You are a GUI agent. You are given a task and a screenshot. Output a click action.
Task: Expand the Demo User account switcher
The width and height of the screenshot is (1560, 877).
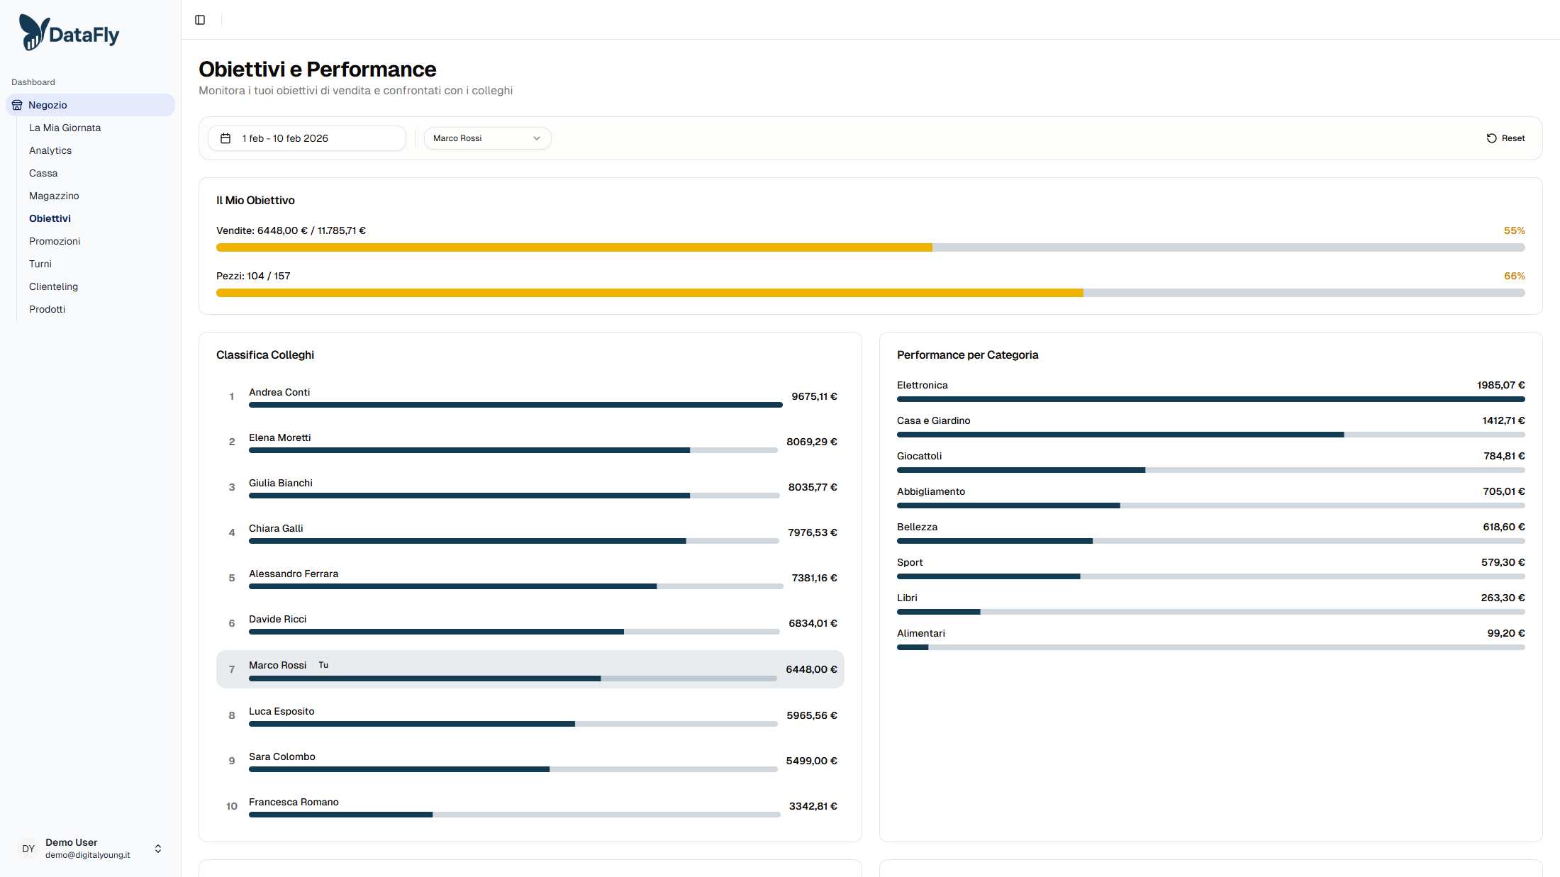[x=158, y=849]
